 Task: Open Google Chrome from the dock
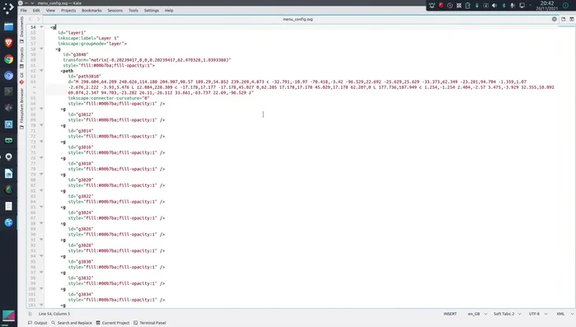pyautogui.click(x=8, y=59)
